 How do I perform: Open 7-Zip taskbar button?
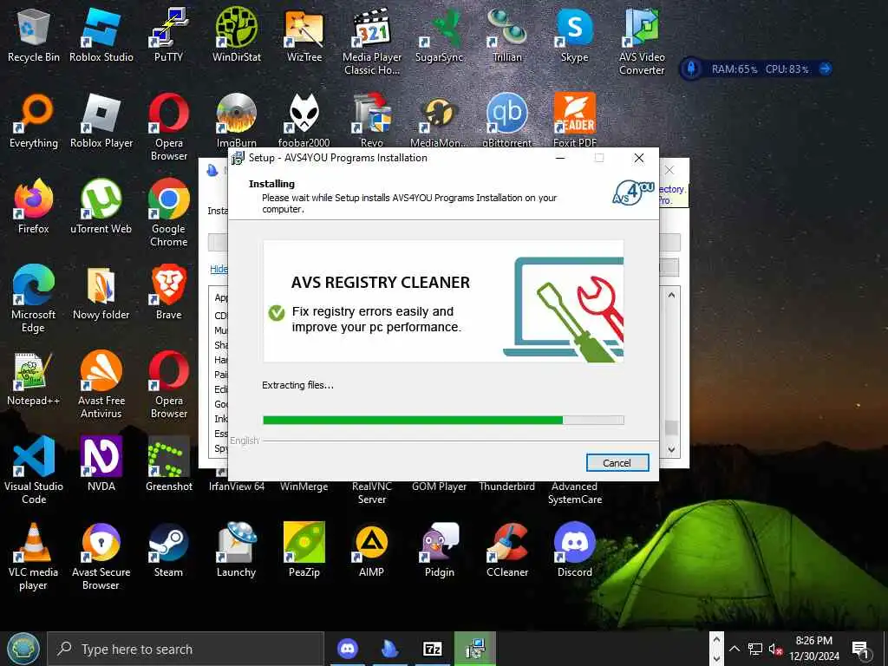pos(432,649)
